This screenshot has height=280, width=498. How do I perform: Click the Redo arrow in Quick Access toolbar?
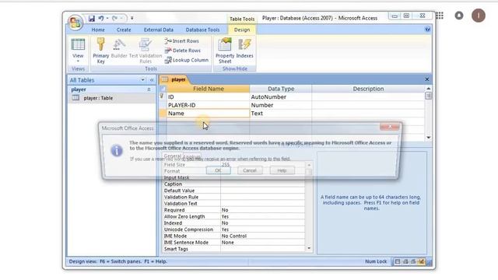[114, 19]
